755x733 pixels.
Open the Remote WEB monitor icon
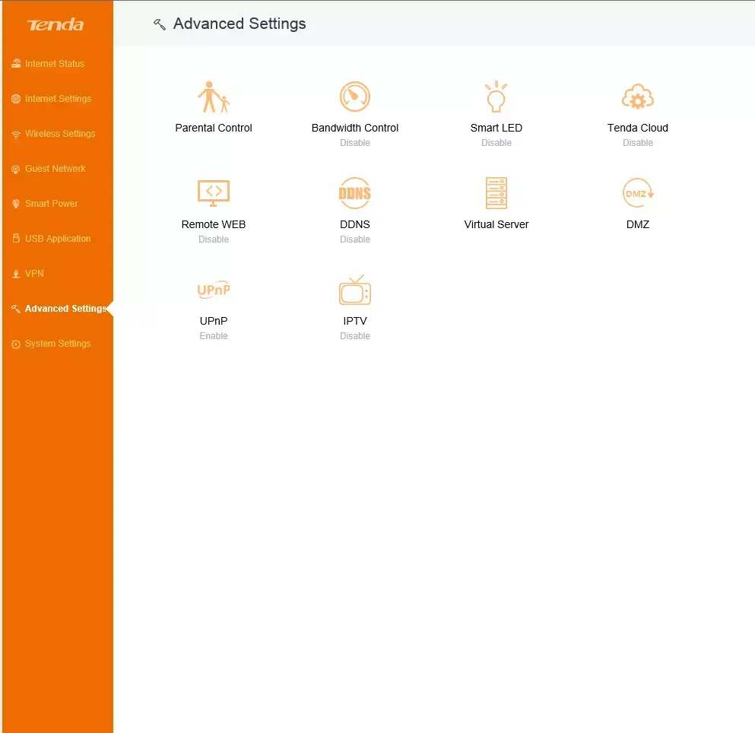[214, 193]
